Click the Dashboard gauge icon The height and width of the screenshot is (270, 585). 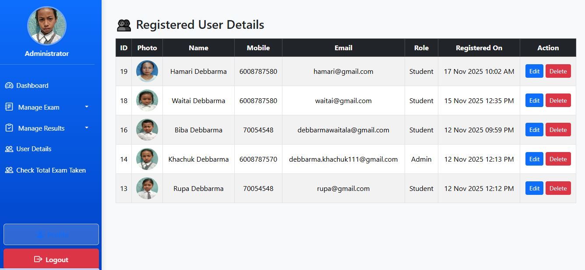[9, 86]
